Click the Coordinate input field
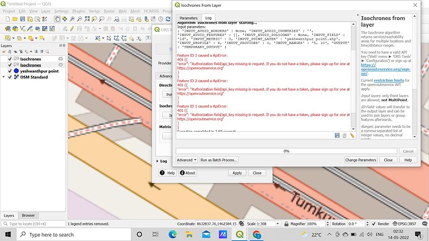The image size is (429, 241). click(x=217, y=224)
